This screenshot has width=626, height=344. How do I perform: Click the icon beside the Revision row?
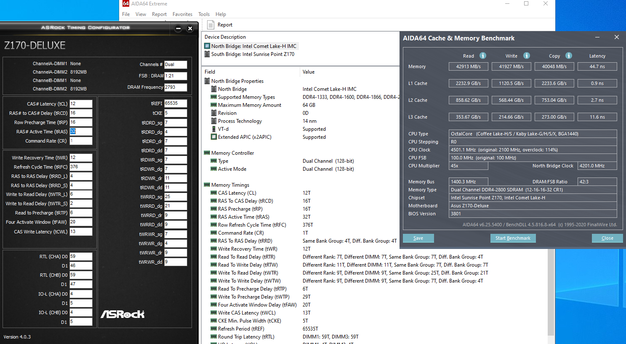(x=214, y=113)
